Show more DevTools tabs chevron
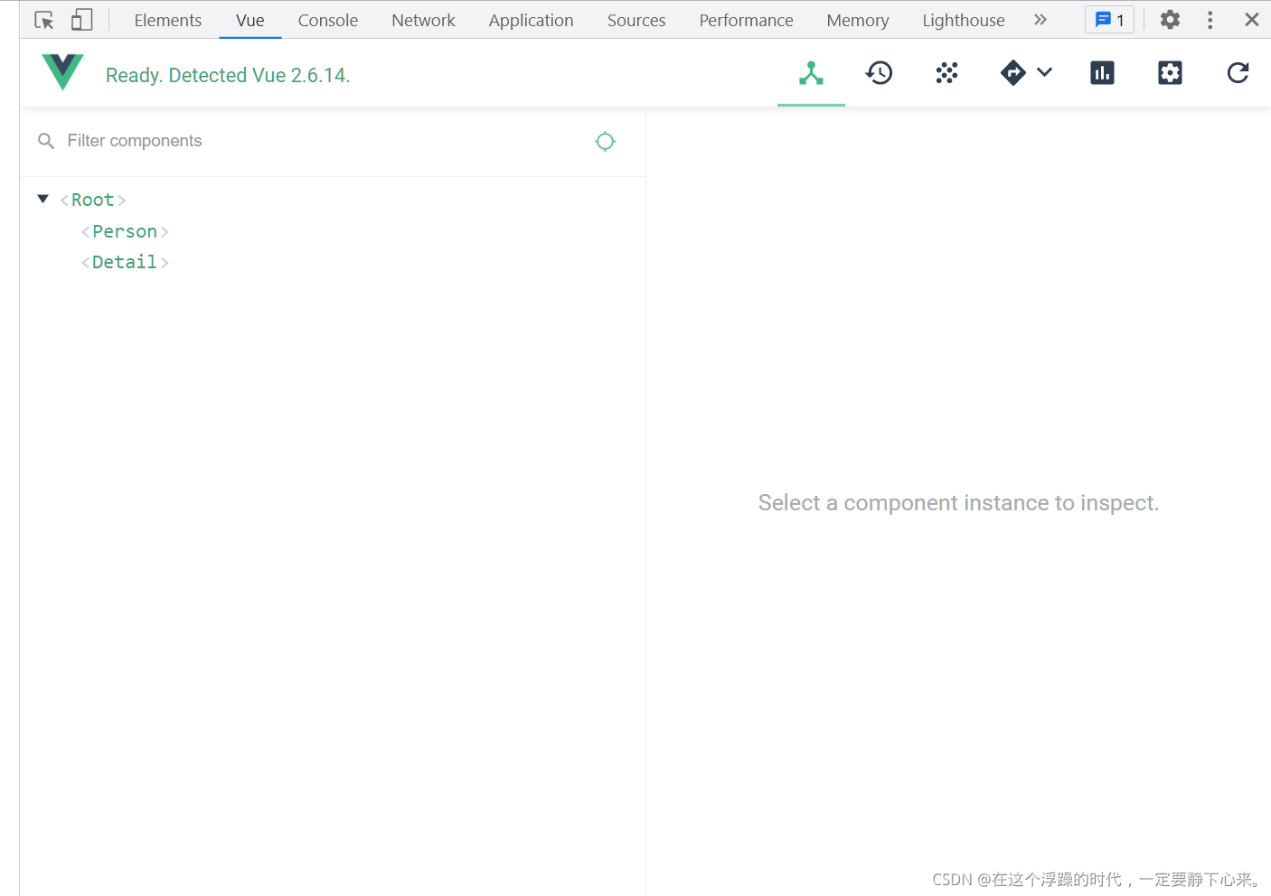The height and width of the screenshot is (896, 1271). click(x=1040, y=19)
